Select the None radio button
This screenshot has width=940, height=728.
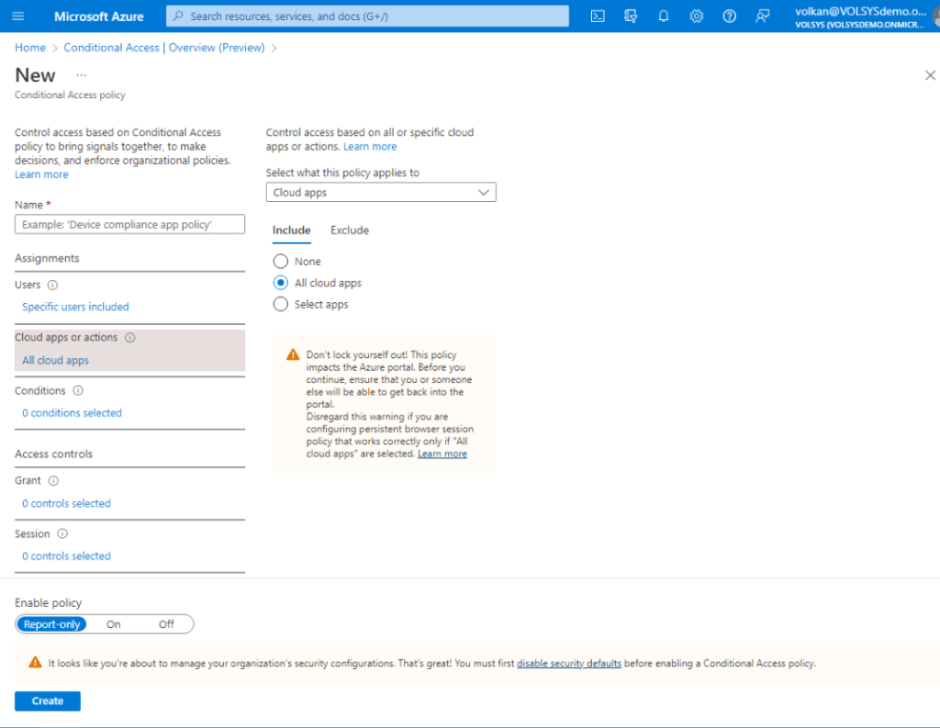pos(281,262)
